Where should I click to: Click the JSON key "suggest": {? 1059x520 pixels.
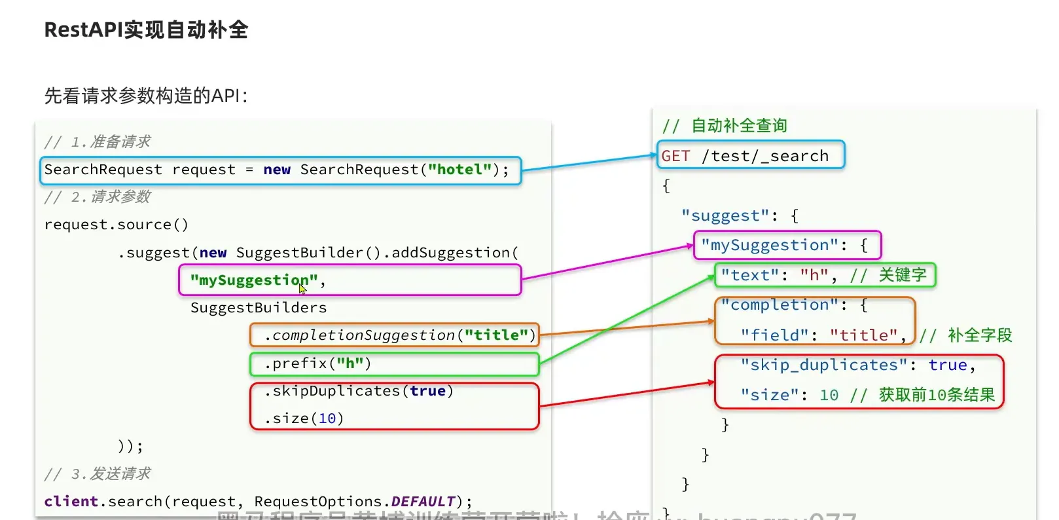click(740, 215)
